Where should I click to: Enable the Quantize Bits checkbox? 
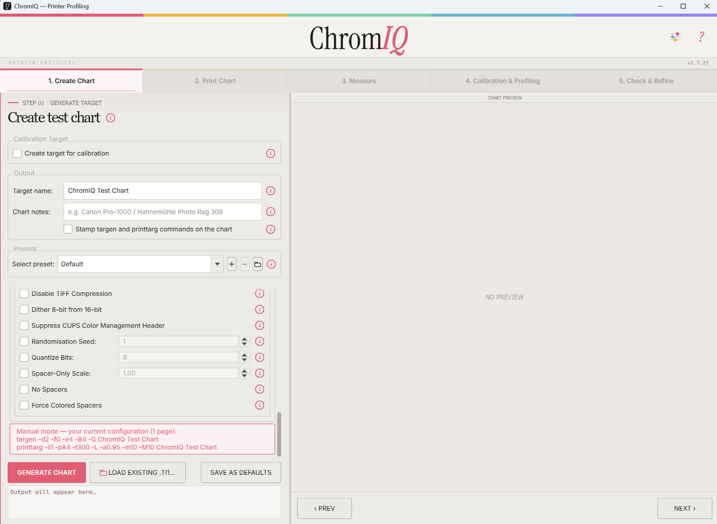coord(24,357)
